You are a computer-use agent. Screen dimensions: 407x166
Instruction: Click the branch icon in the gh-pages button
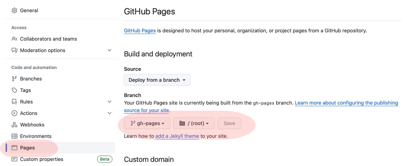pyautogui.click(x=133, y=123)
